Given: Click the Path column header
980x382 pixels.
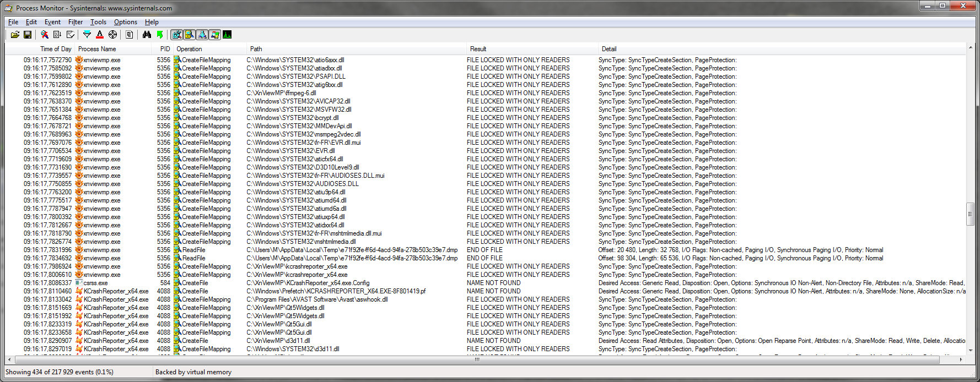Looking at the screenshot, I should (x=356, y=49).
